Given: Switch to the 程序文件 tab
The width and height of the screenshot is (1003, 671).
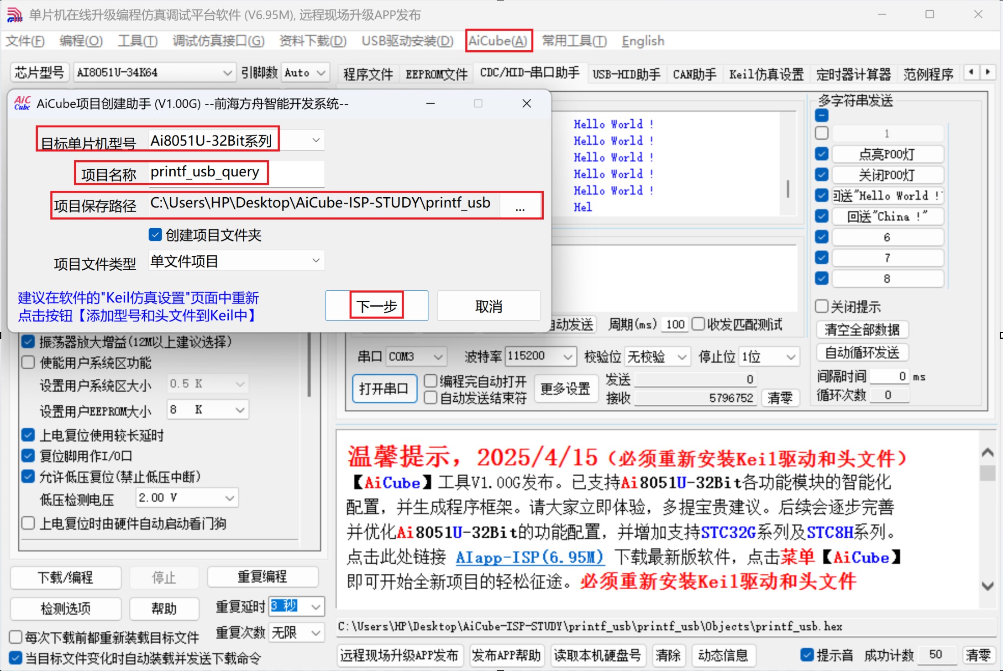Looking at the screenshot, I should [x=368, y=73].
